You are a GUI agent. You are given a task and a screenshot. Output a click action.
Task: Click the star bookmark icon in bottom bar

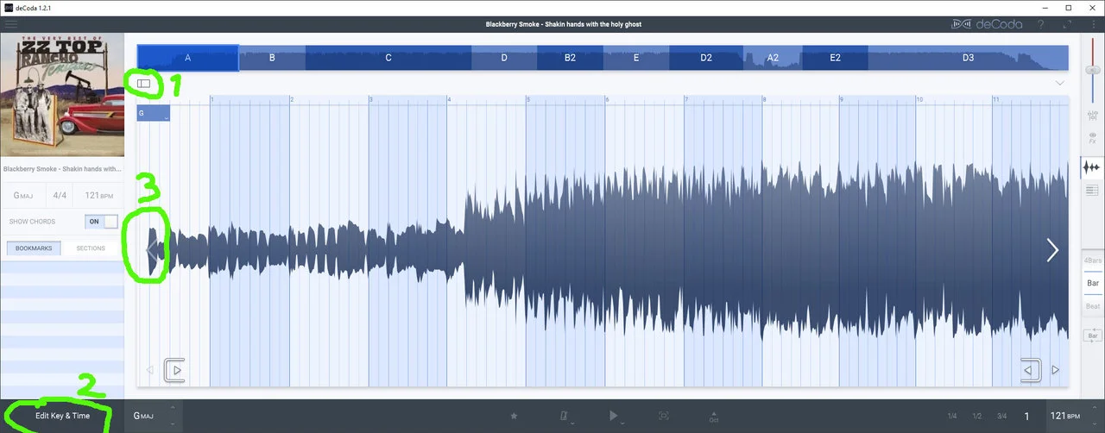click(x=514, y=416)
